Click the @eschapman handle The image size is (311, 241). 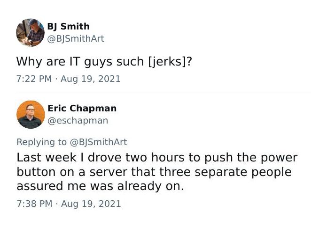78,121
